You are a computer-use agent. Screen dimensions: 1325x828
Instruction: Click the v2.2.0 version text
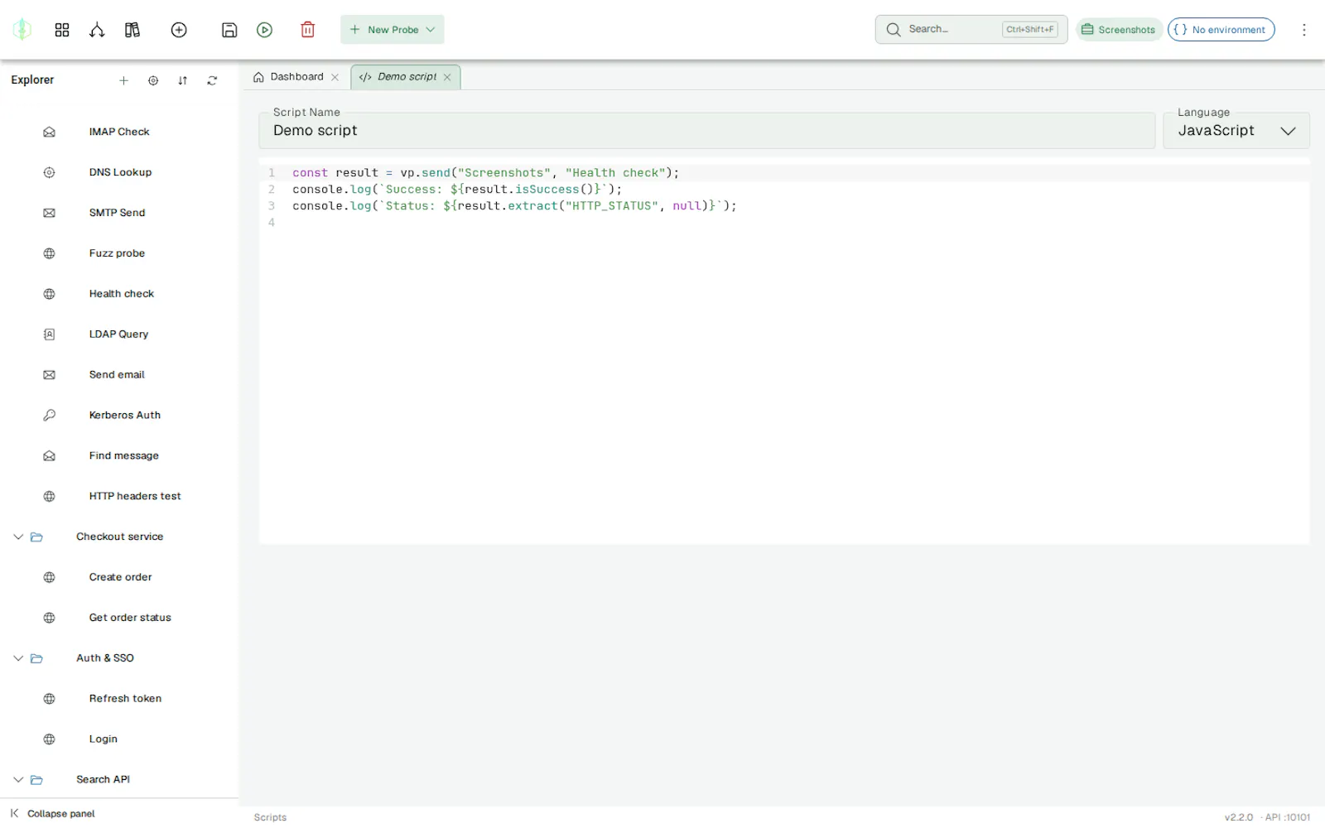click(1239, 818)
